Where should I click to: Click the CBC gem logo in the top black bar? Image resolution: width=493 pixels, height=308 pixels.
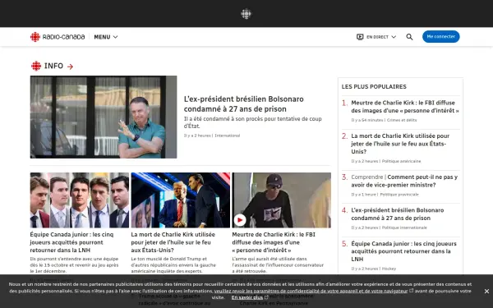click(x=246, y=14)
